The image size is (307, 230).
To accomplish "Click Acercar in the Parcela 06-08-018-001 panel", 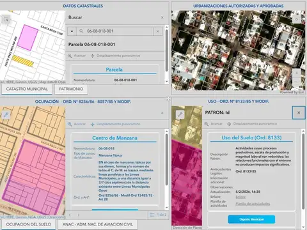I will point(77,56).
